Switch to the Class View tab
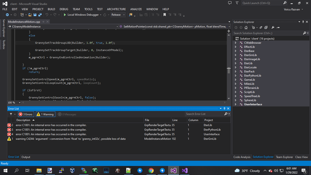 [301, 157]
